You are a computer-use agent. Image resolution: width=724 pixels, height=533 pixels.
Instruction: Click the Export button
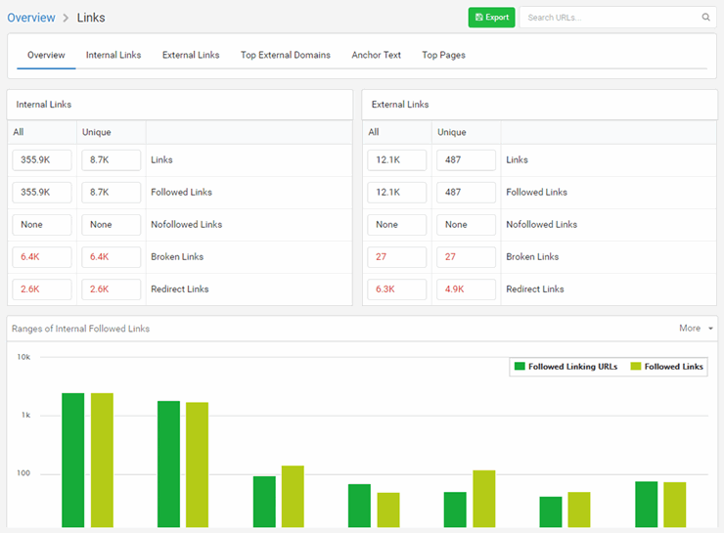[491, 18]
